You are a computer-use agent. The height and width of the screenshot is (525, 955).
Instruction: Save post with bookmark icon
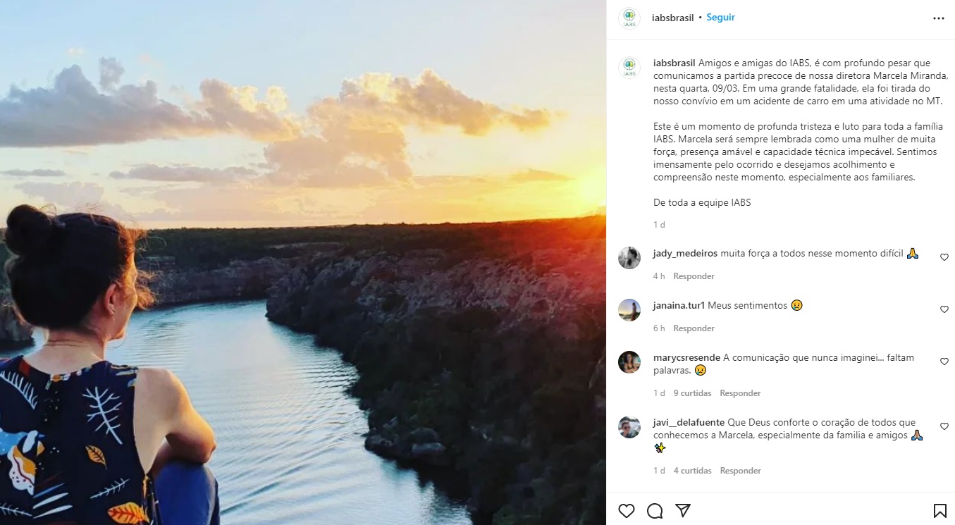(x=939, y=510)
